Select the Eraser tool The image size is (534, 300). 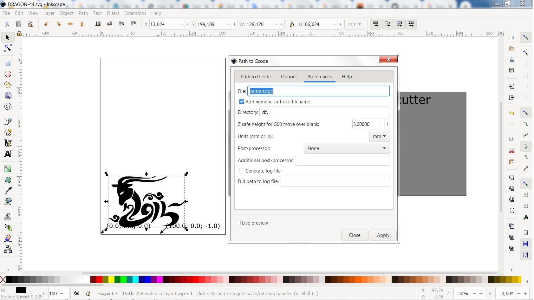point(8,238)
